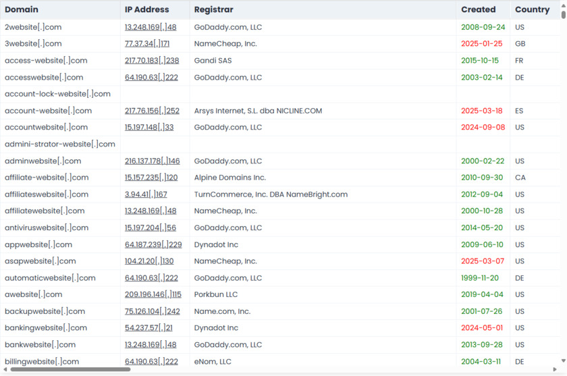Click created date 2008-09-24
The height and width of the screenshot is (376, 567).
pyautogui.click(x=483, y=27)
